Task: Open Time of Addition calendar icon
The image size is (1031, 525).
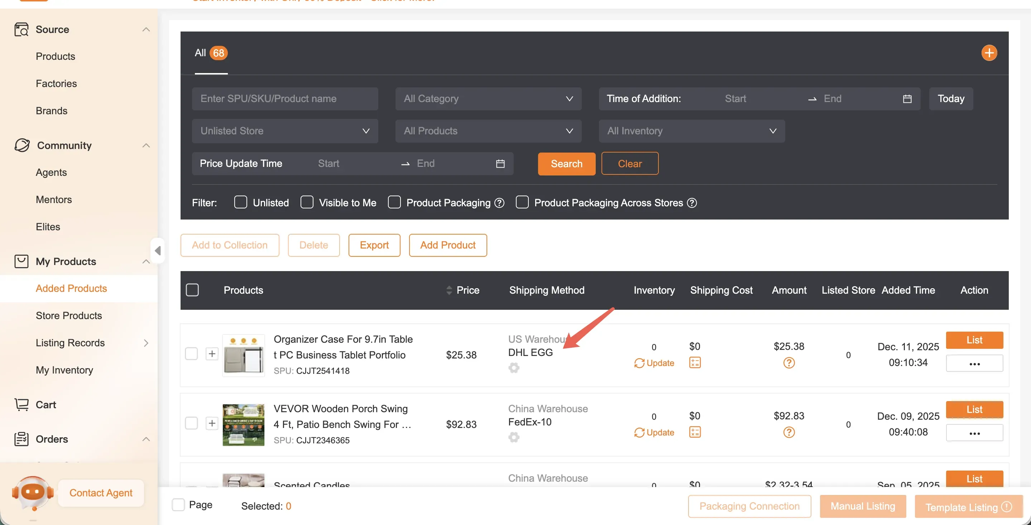Action: point(907,99)
